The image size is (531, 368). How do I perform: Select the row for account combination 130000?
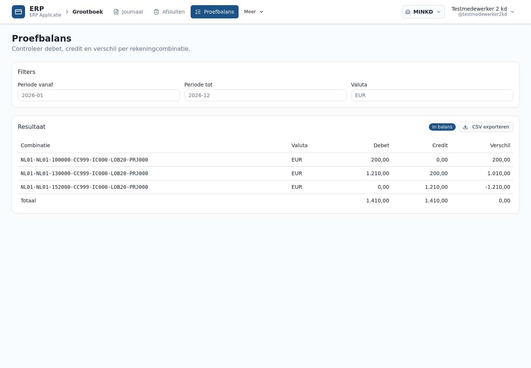[x=265, y=173]
